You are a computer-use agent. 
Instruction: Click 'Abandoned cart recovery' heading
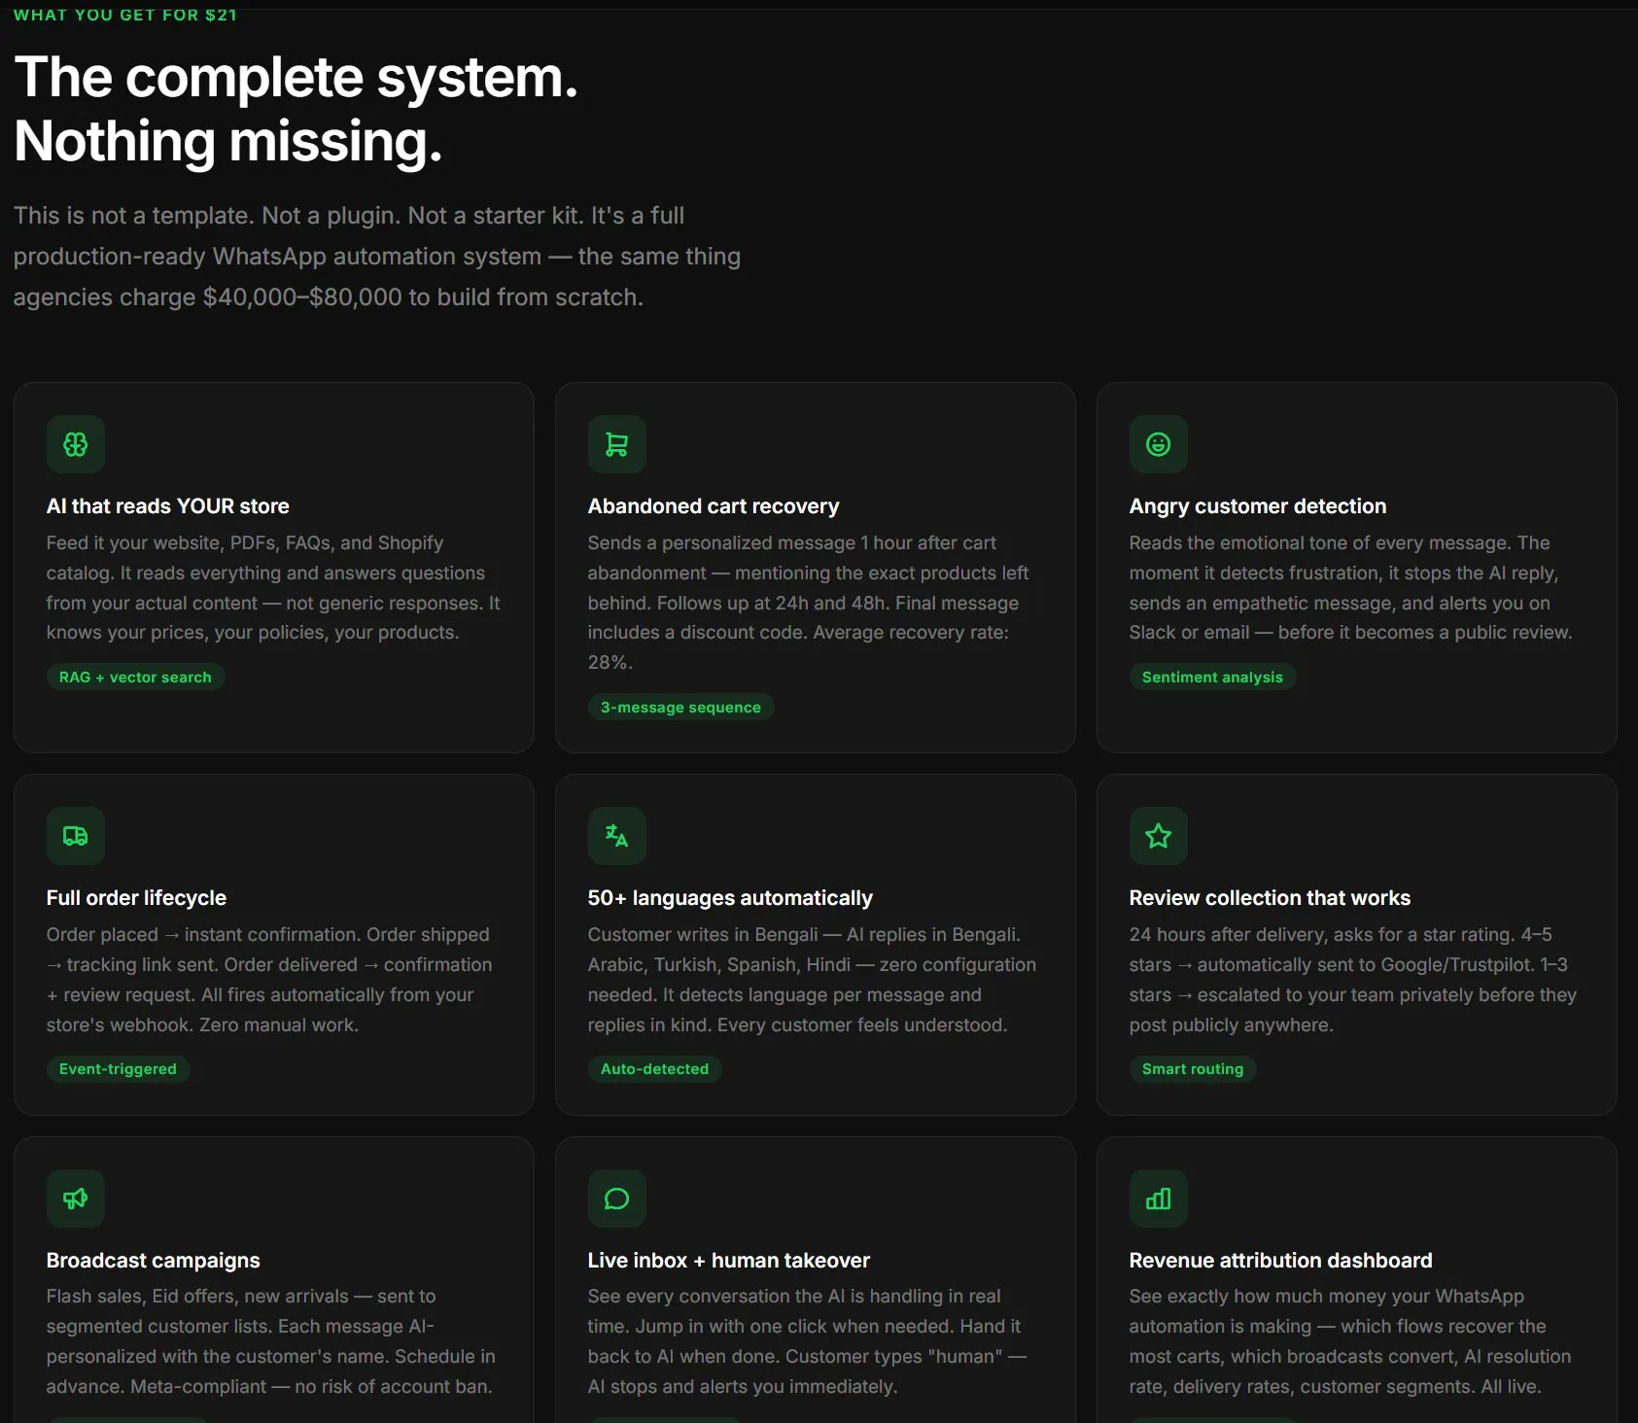pos(714,506)
